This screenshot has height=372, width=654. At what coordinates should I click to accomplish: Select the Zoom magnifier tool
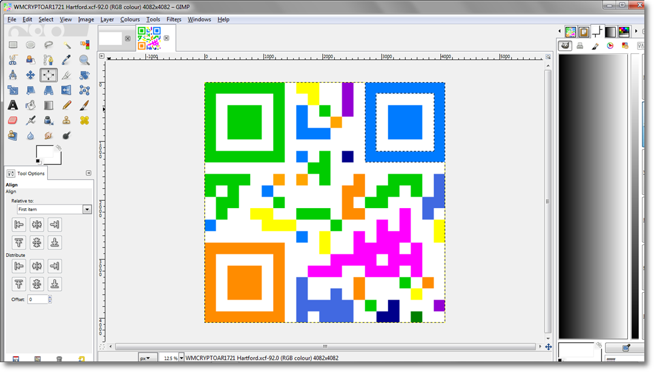point(84,60)
